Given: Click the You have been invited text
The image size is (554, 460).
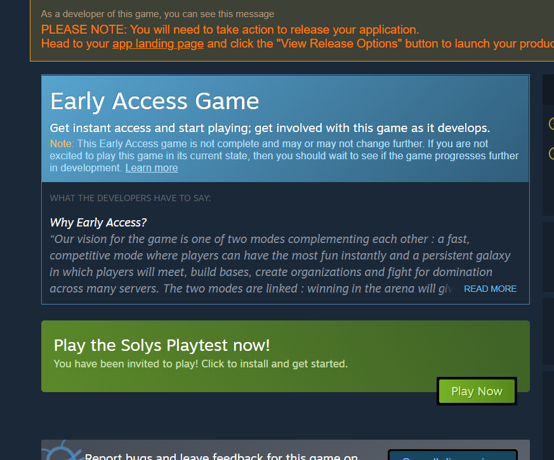Looking at the screenshot, I should tap(201, 364).
